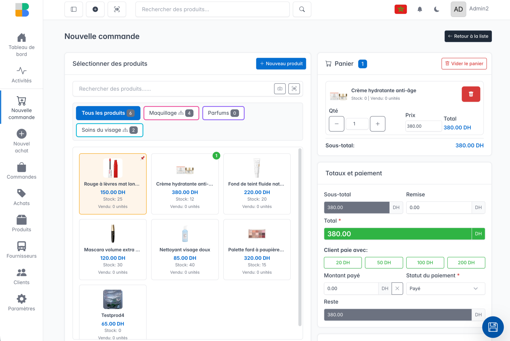Go to Commandes in sidebar
Image resolution: width=510 pixels, height=341 pixels.
(x=21, y=171)
